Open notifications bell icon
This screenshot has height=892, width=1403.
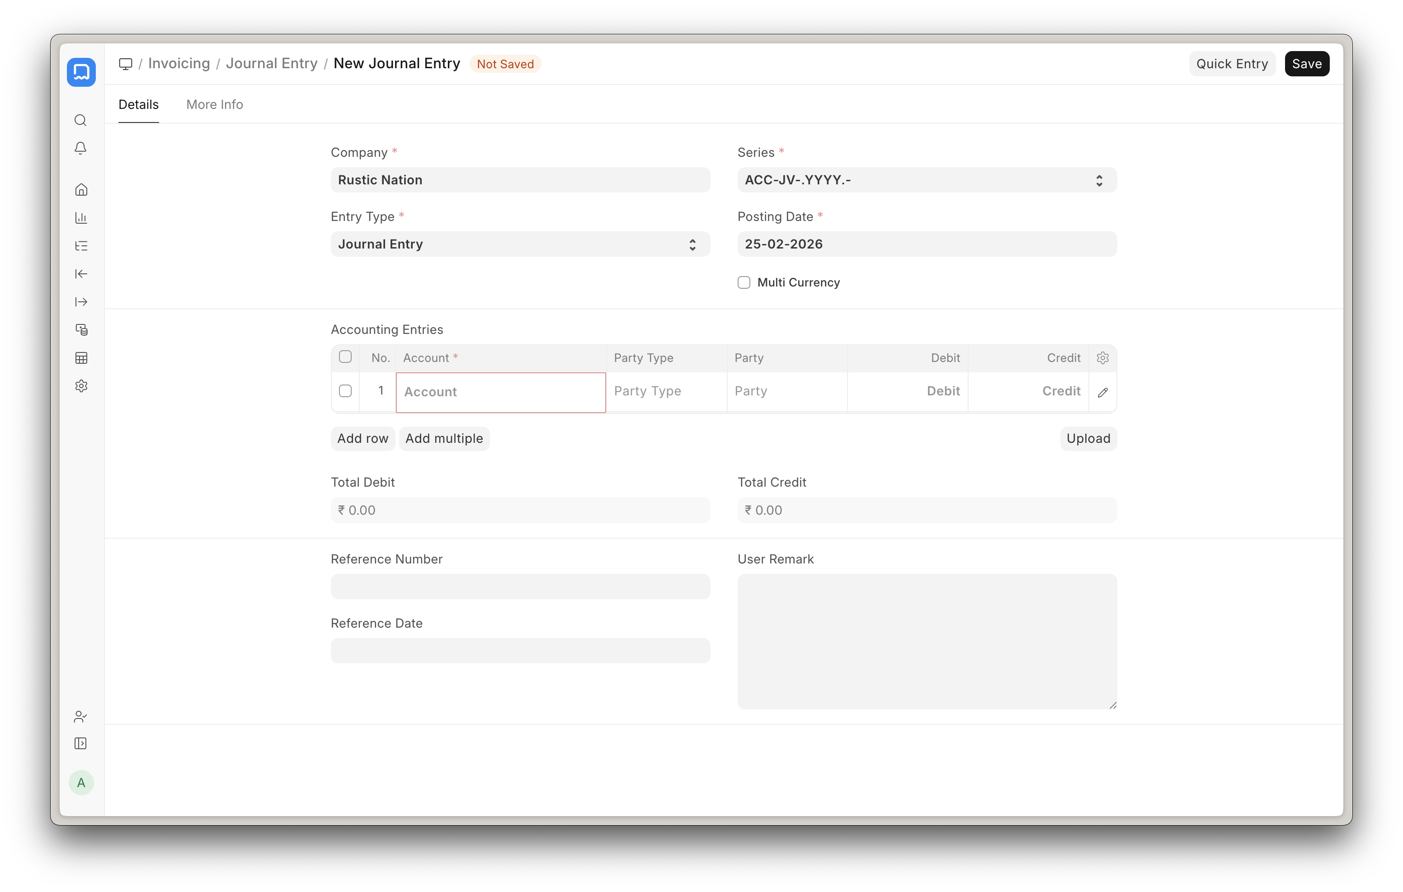click(x=81, y=148)
